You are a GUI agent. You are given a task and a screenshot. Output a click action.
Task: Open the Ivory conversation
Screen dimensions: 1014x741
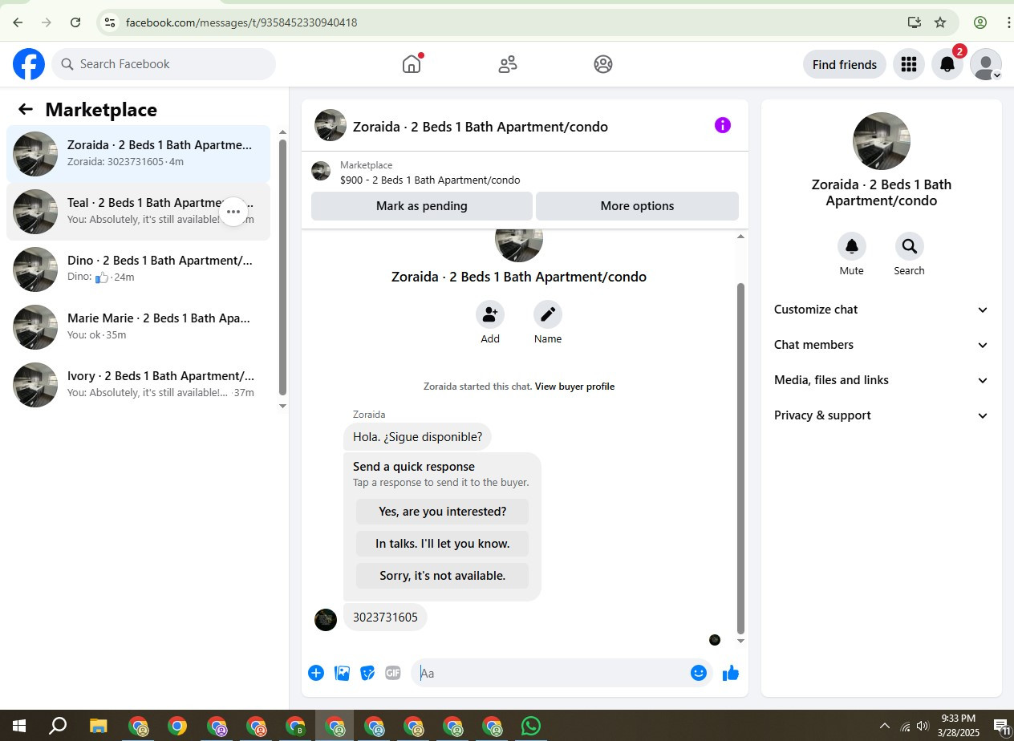[x=138, y=385]
